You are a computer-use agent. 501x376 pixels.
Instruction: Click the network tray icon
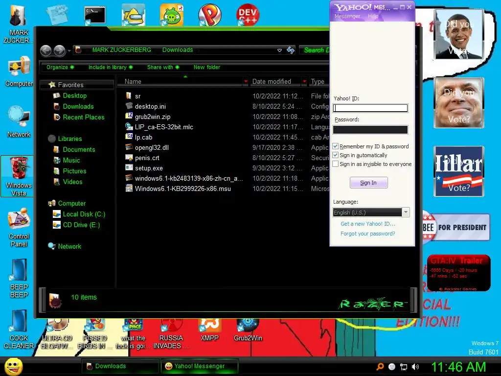pos(404,367)
